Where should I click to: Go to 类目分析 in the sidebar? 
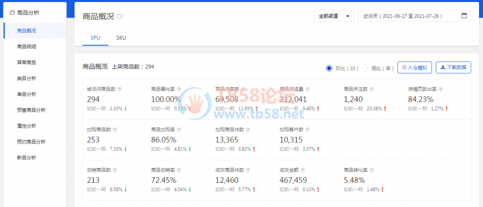tap(27, 78)
